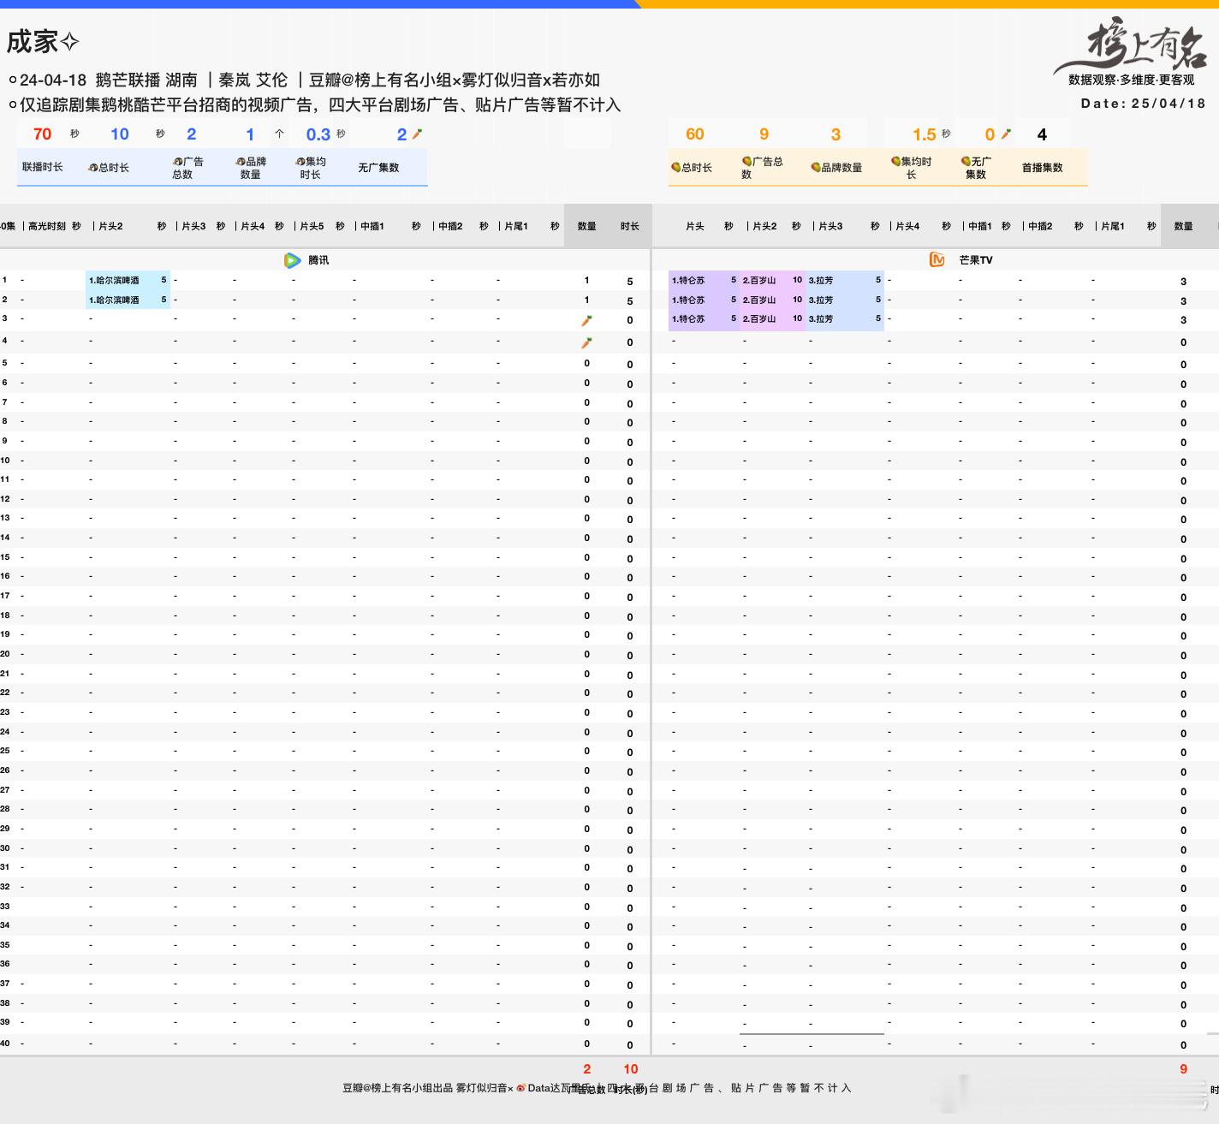1219x1124 pixels.
Task: Click the carrot icon in Tencent episode 3 row
Action: pos(586,321)
